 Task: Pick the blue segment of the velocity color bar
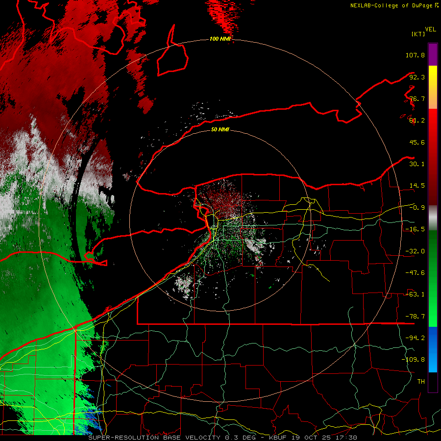click(433, 349)
